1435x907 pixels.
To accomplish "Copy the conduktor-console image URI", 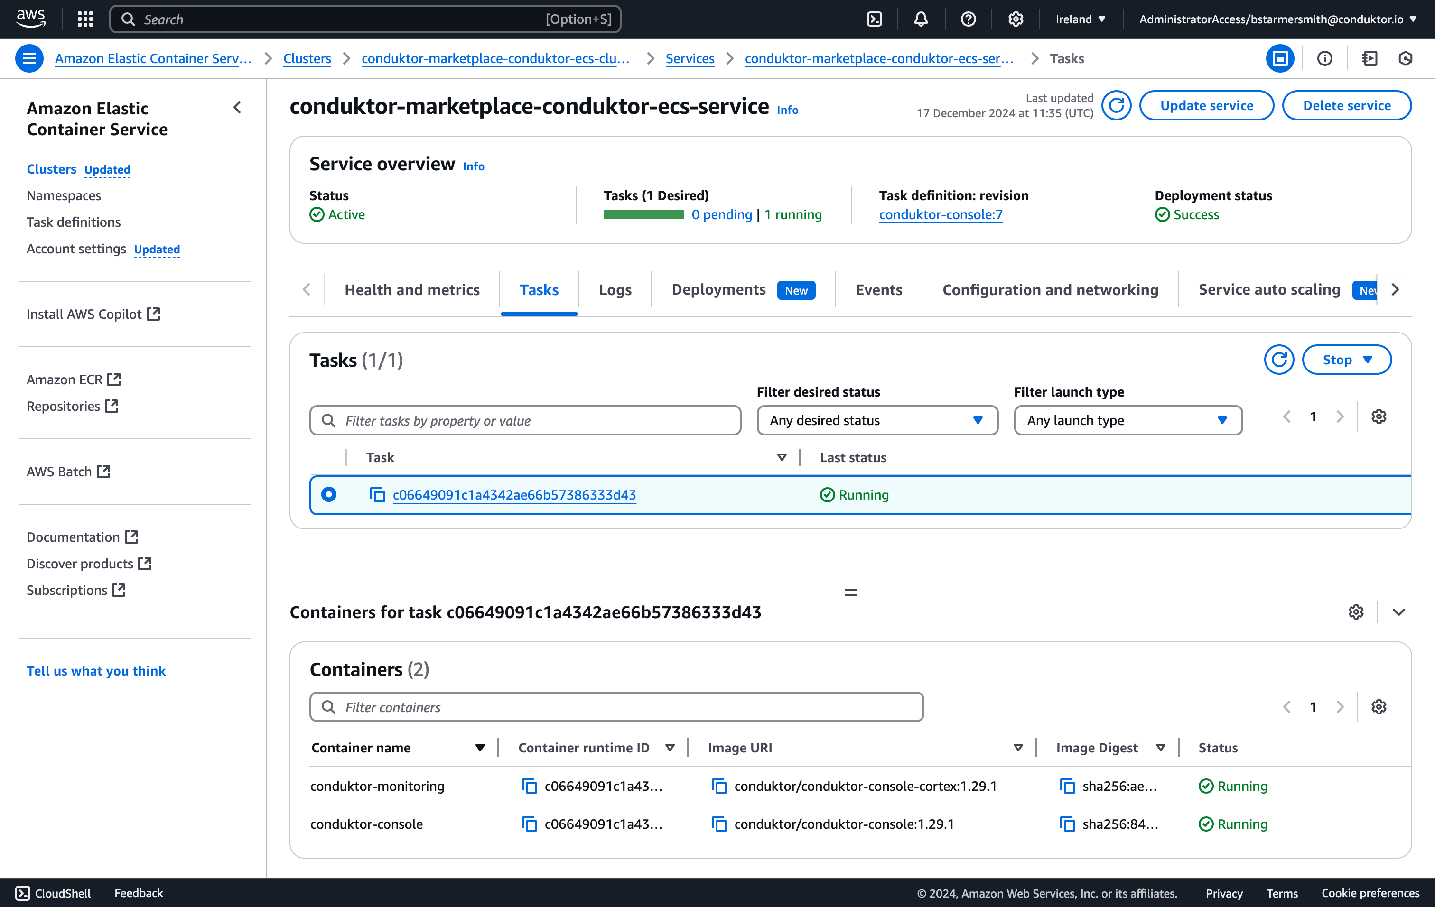I will 719,824.
